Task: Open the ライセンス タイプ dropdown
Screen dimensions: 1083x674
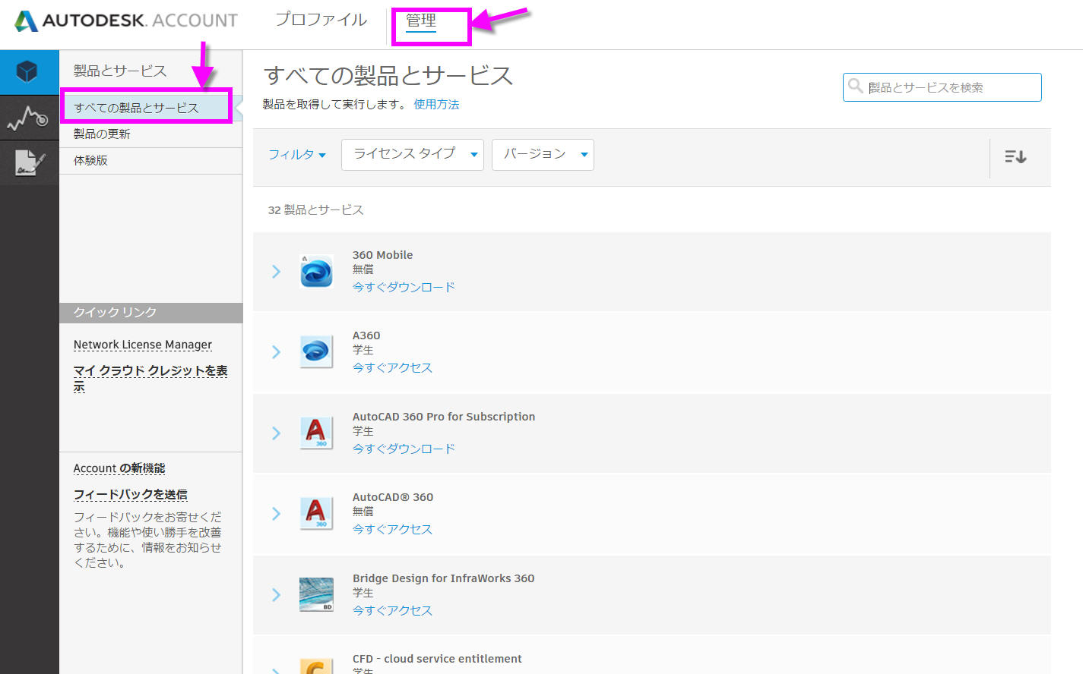Action: click(413, 154)
